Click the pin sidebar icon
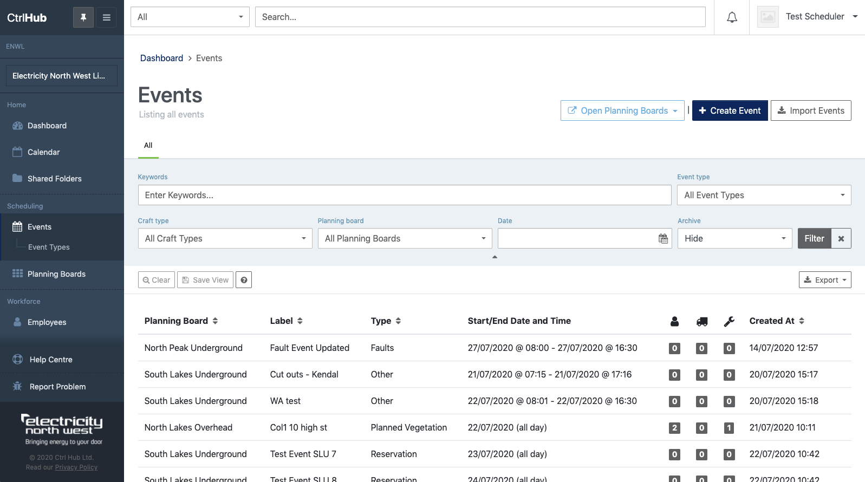865x482 pixels. (x=83, y=17)
